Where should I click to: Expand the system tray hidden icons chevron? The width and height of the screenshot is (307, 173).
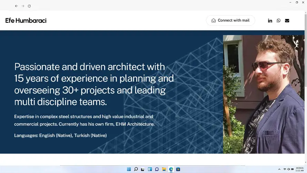pyautogui.click(x=279, y=169)
